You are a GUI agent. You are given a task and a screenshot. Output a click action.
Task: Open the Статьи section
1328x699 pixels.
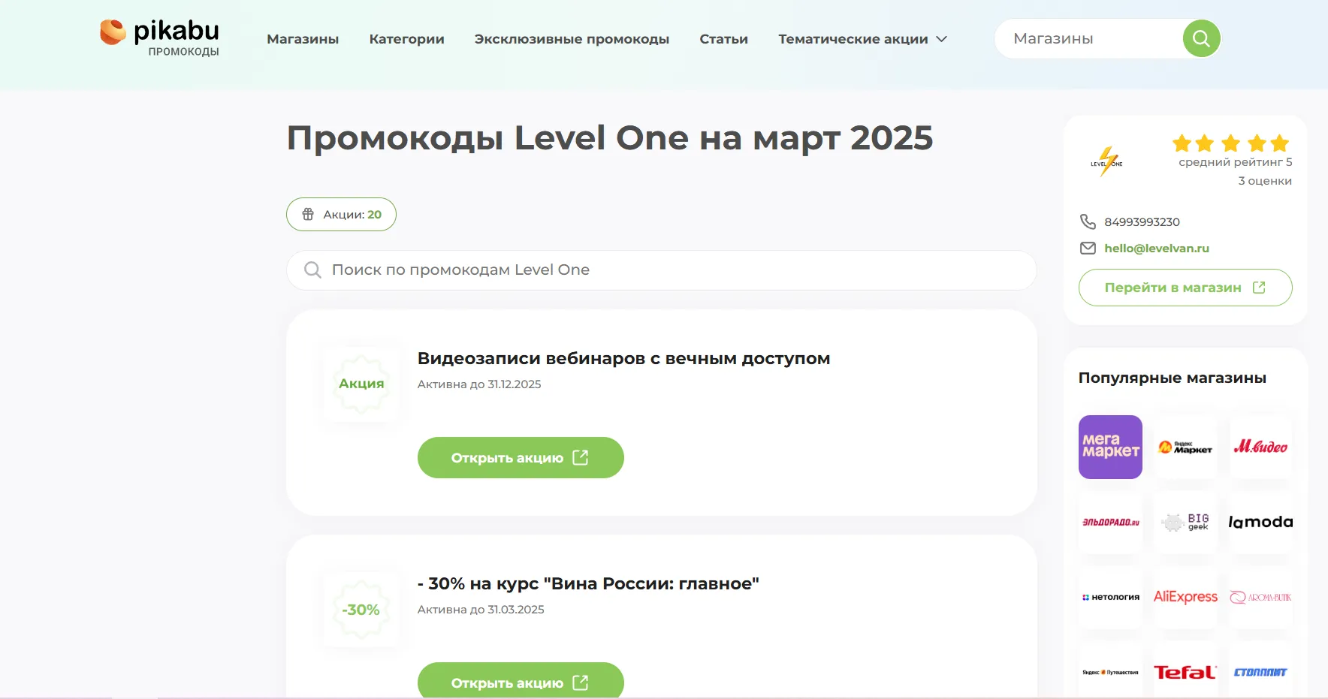tap(723, 39)
